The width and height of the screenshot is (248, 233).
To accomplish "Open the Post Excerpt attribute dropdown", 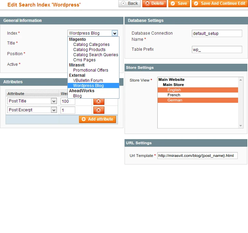I will click(54, 110).
